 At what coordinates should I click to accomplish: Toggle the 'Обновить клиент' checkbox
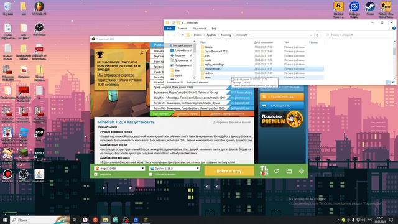(151, 174)
